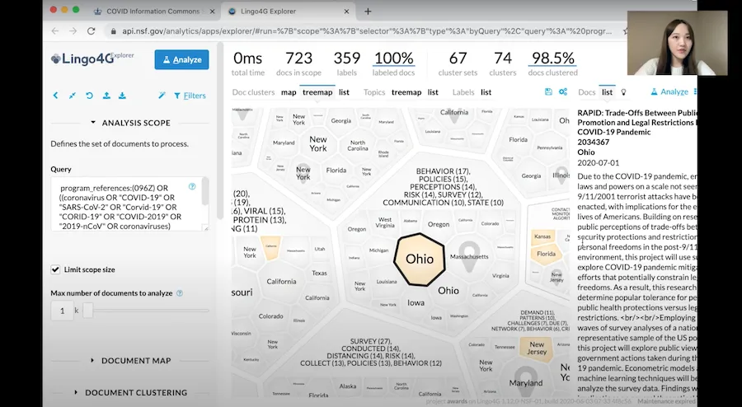Open the Topics list view

pos(433,92)
